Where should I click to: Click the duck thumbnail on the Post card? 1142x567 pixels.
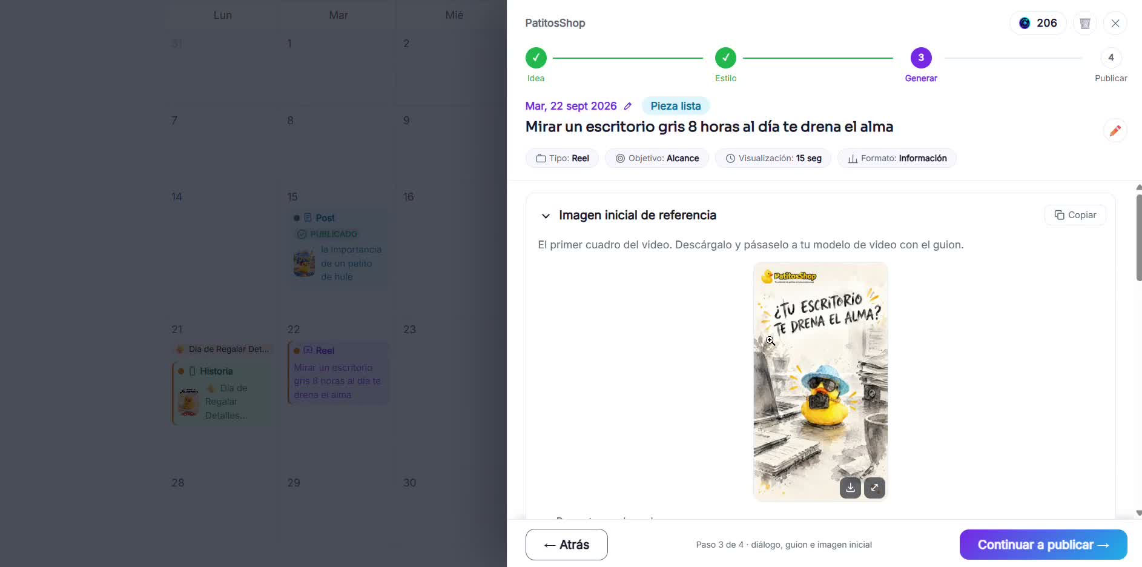pos(304,264)
